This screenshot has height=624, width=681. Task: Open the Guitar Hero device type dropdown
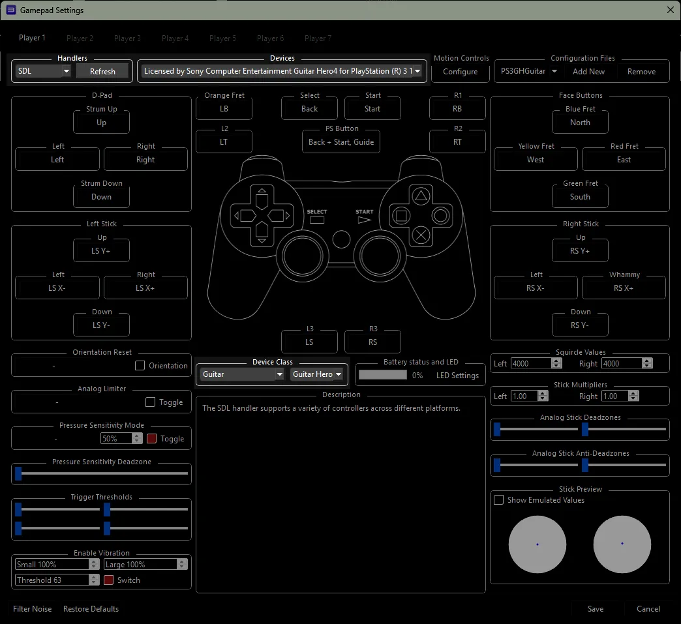tap(317, 374)
